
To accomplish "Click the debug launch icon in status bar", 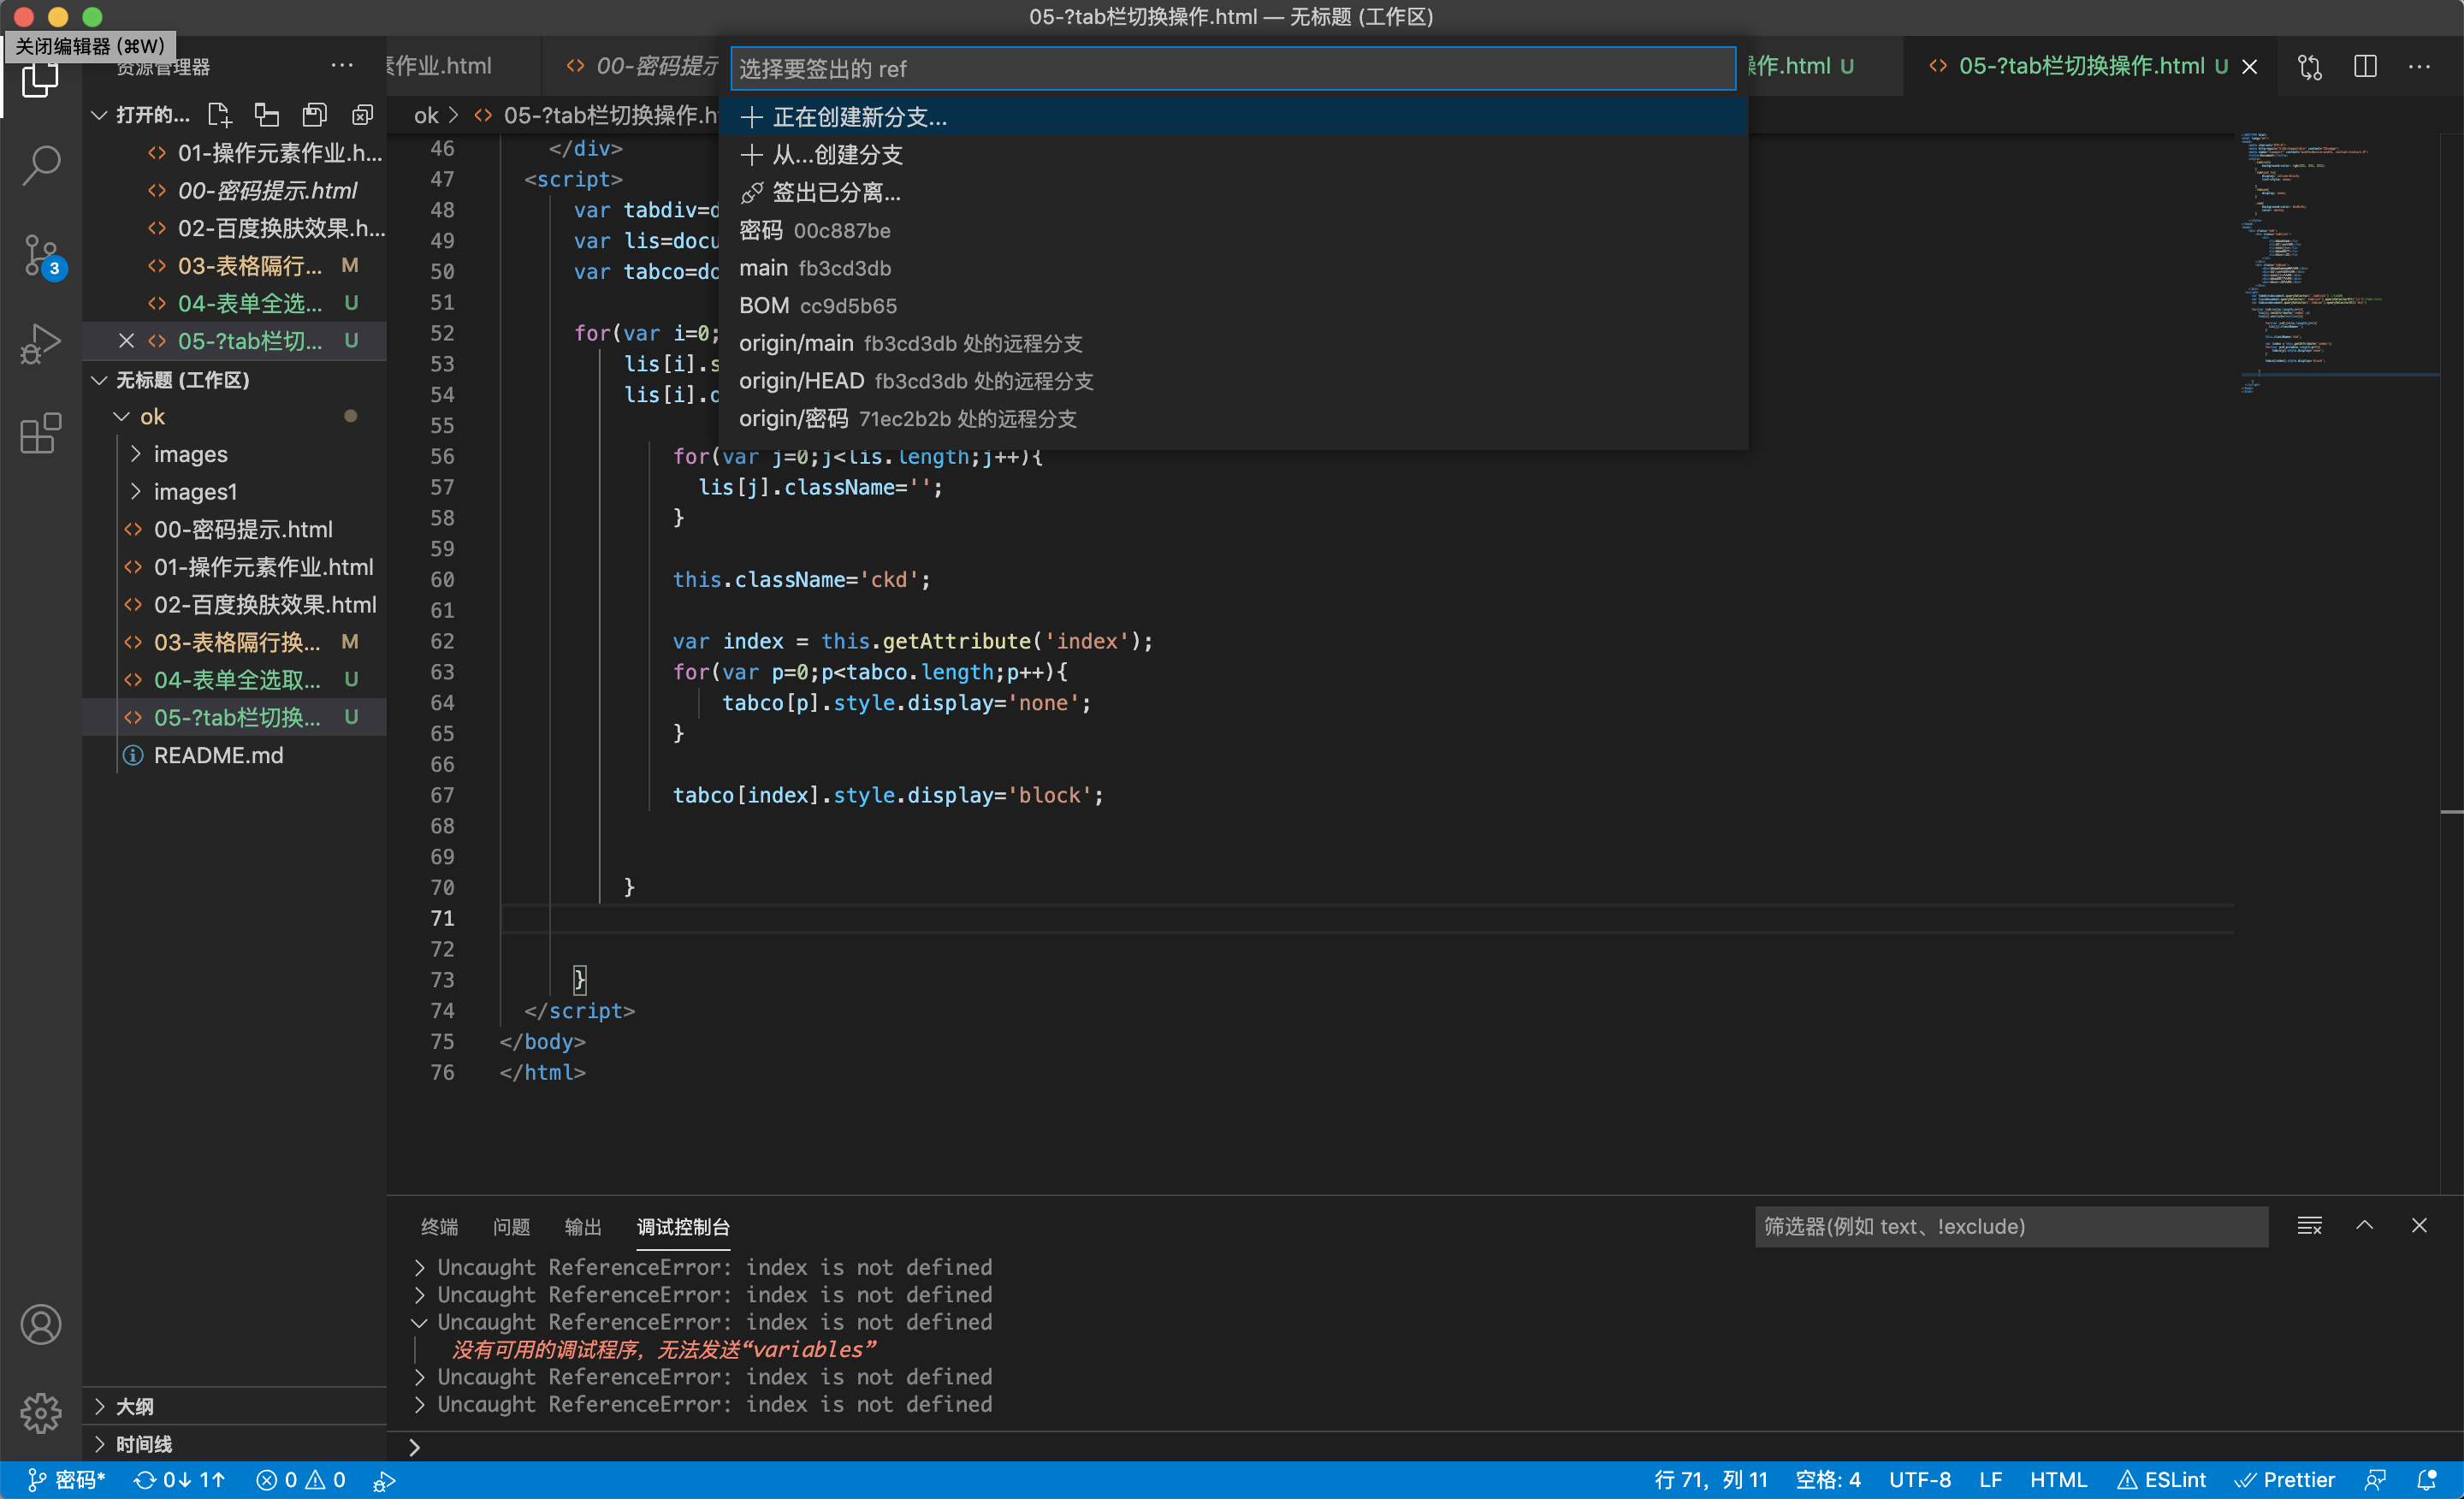I will (x=384, y=1480).
